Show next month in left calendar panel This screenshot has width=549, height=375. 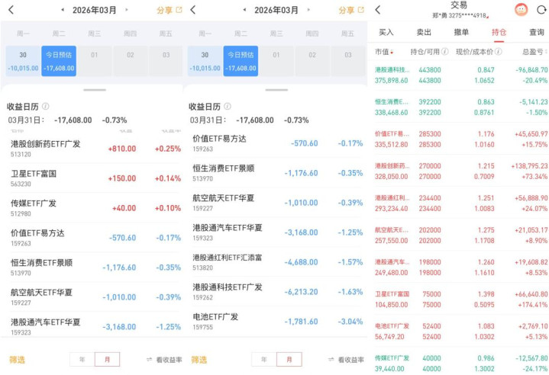[x=127, y=10]
